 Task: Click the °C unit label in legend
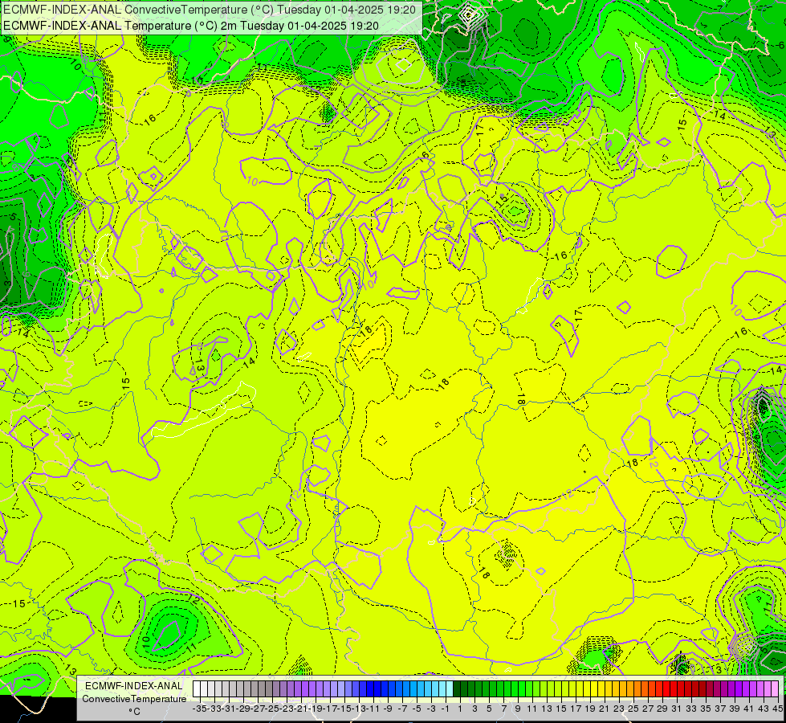pyautogui.click(x=134, y=712)
